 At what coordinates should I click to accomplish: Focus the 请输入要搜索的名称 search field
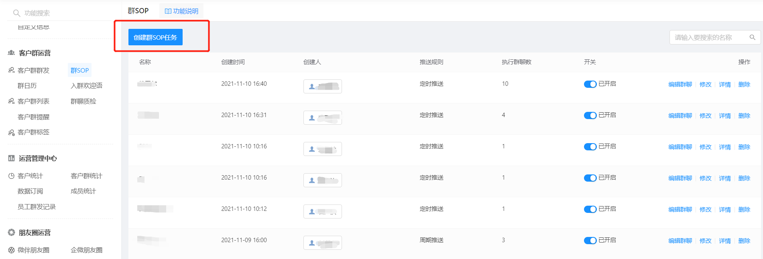[x=710, y=37]
